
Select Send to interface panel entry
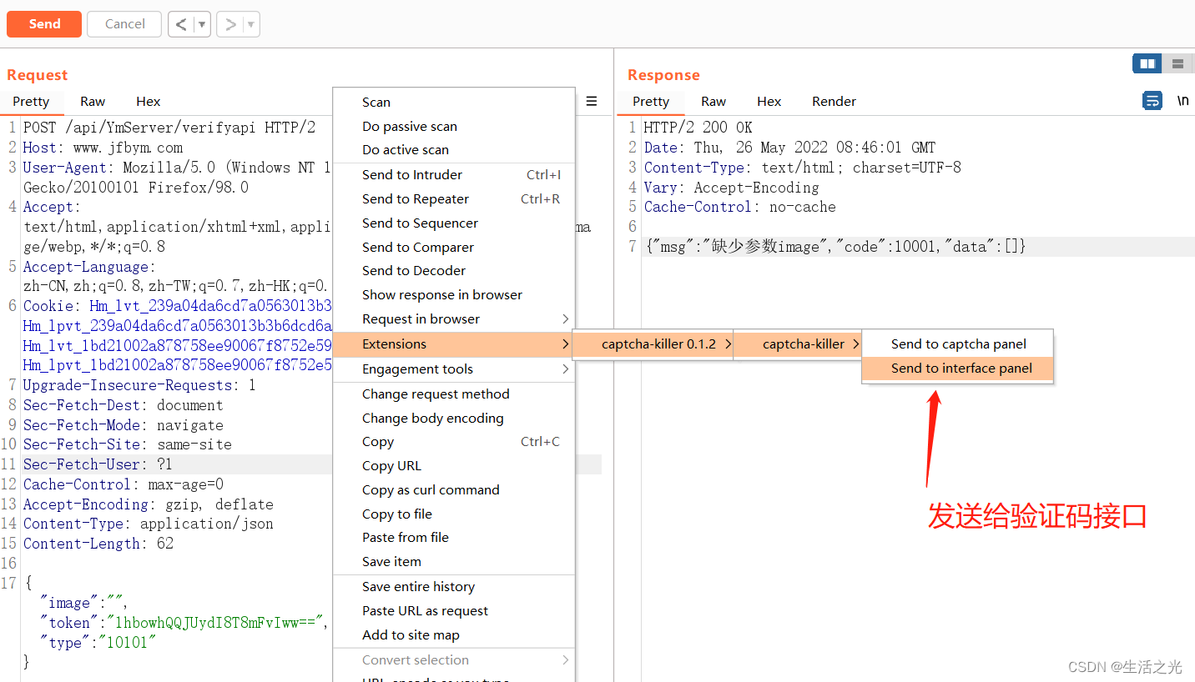pyautogui.click(x=957, y=368)
